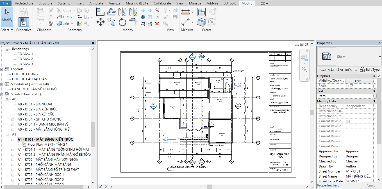Activate the Align tool
The width and height of the screenshot is (382, 189).
point(100,12)
